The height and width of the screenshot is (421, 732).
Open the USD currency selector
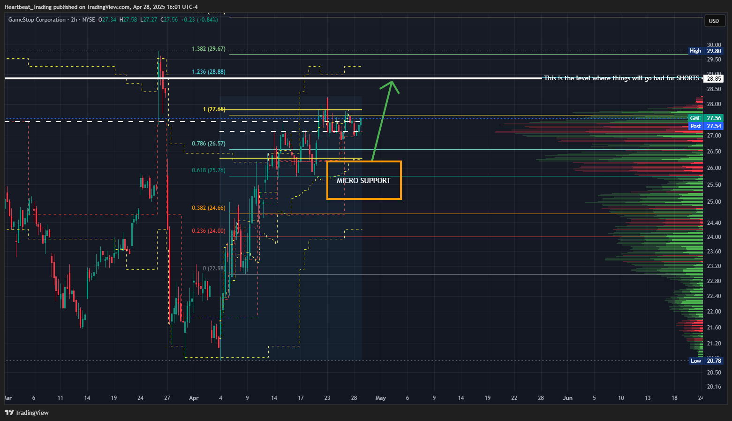coord(714,21)
